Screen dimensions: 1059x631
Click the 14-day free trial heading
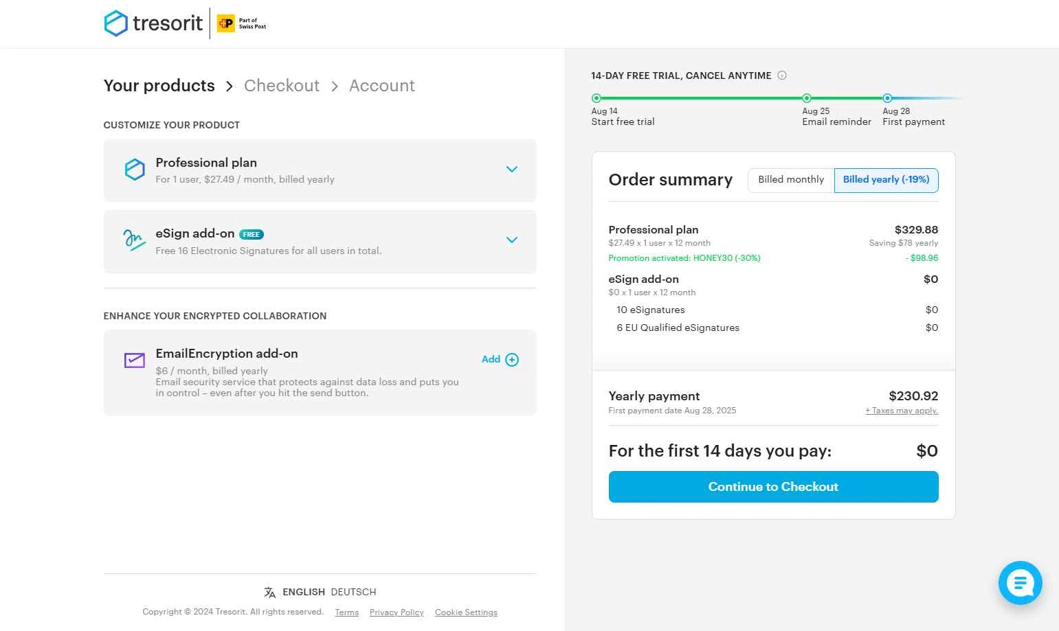click(x=681, y=76)
